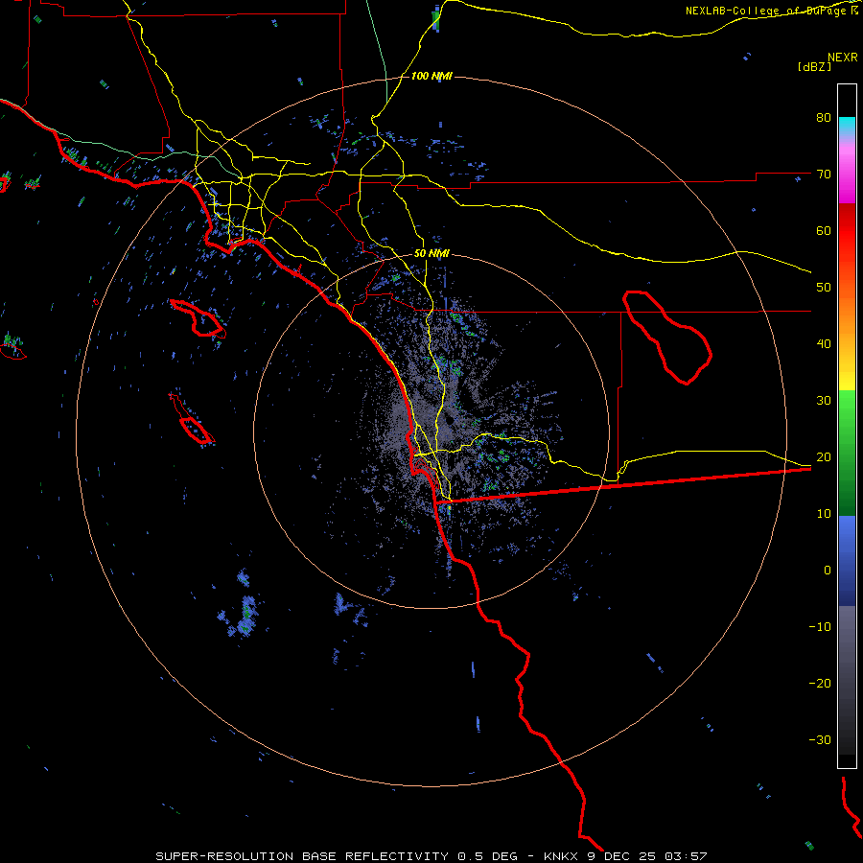Click the "9 DEC 25 03:57" timestamp

click(646, 856)
